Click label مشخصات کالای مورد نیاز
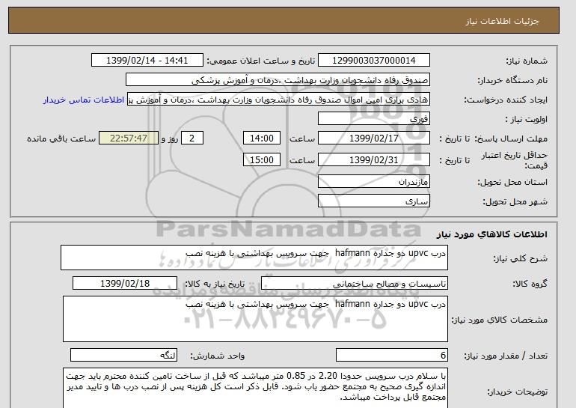 pos(499,320)
